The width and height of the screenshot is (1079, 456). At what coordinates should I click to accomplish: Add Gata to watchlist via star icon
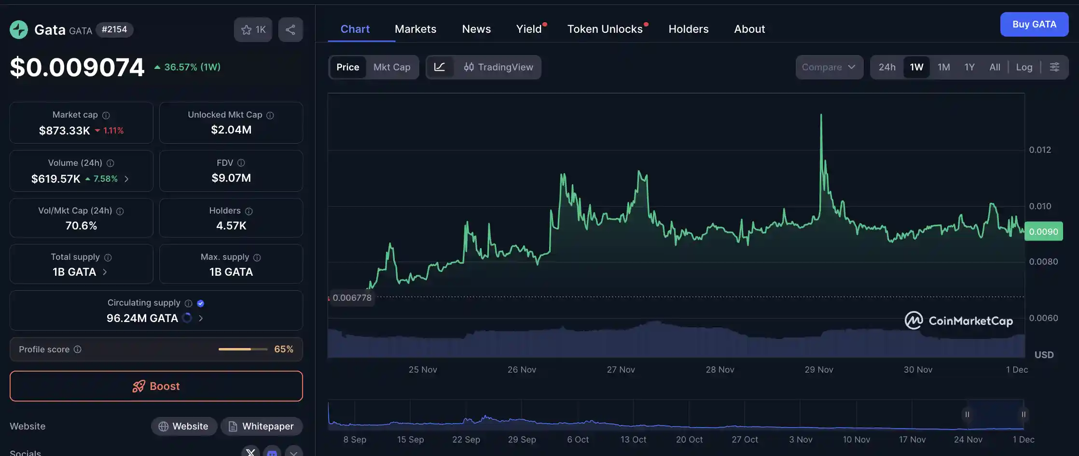point(247,29)
